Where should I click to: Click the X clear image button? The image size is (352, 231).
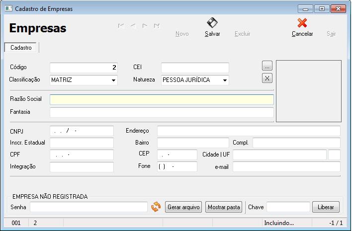pyautogui.click(x=267, y=78)
